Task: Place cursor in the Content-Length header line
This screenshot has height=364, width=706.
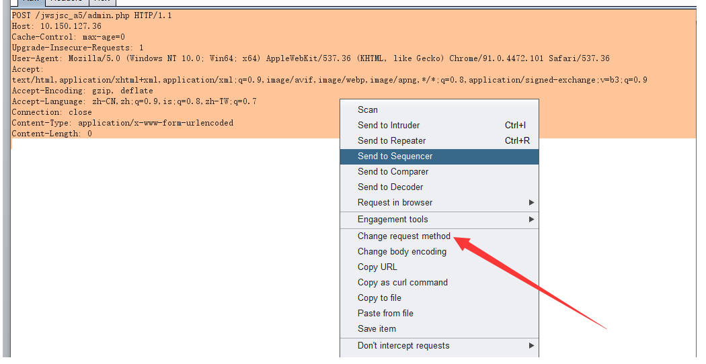Action: pos(52,134)
